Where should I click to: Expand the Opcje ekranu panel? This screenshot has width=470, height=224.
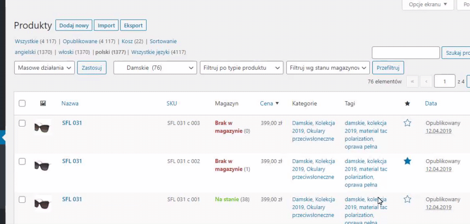click(x=428, y=5)
